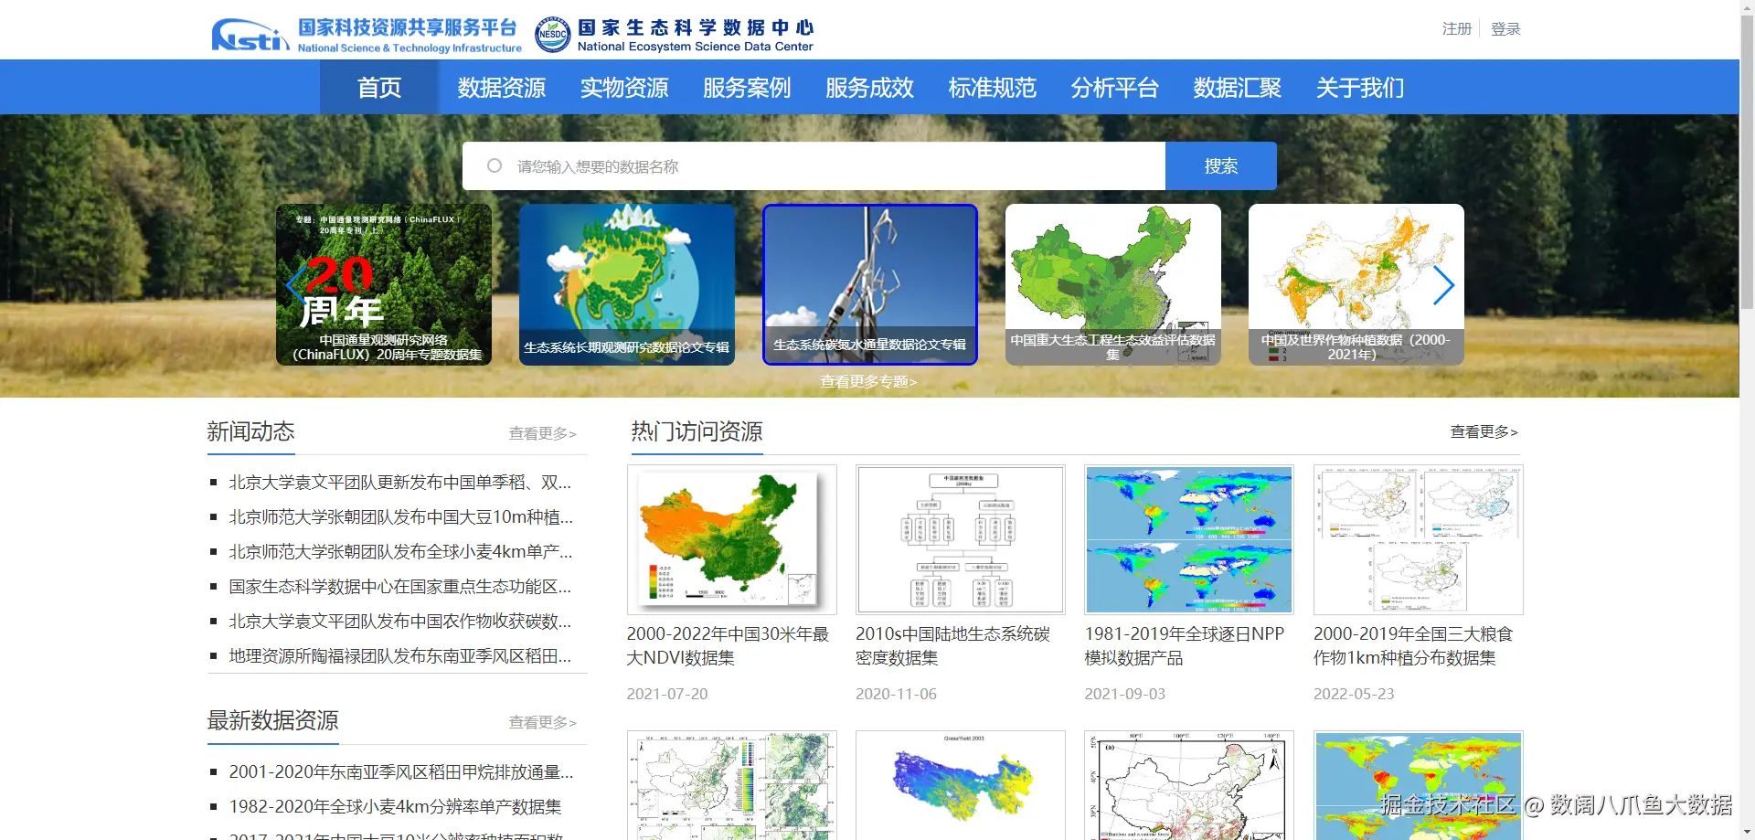Open 生态系统长期观测研究数据论文专辑 card
The image size is (1755, 840).
click(627, 284)
